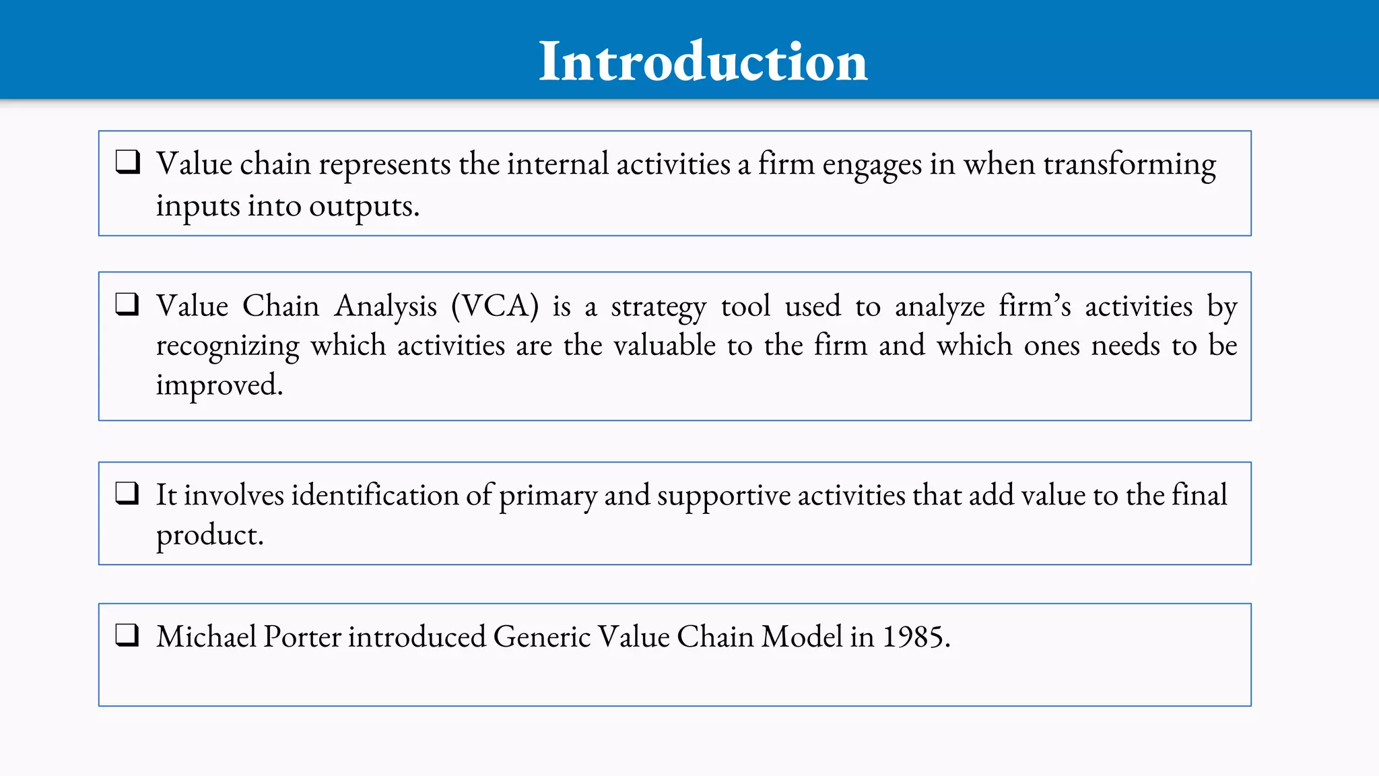Click the word 'strategy' in the second bullet
The height and width of the screenshot is (776, 1379).
click(x=659, y=308)
